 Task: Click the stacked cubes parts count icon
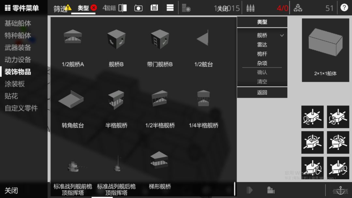click(x=298, y=8)
